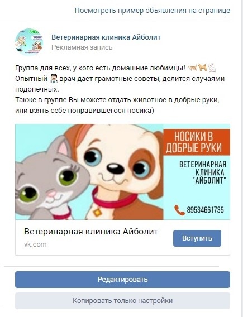Click the 'Копировать только настройки' button
Viewport: 243px width, 317px height.
(x=122, y=301)
